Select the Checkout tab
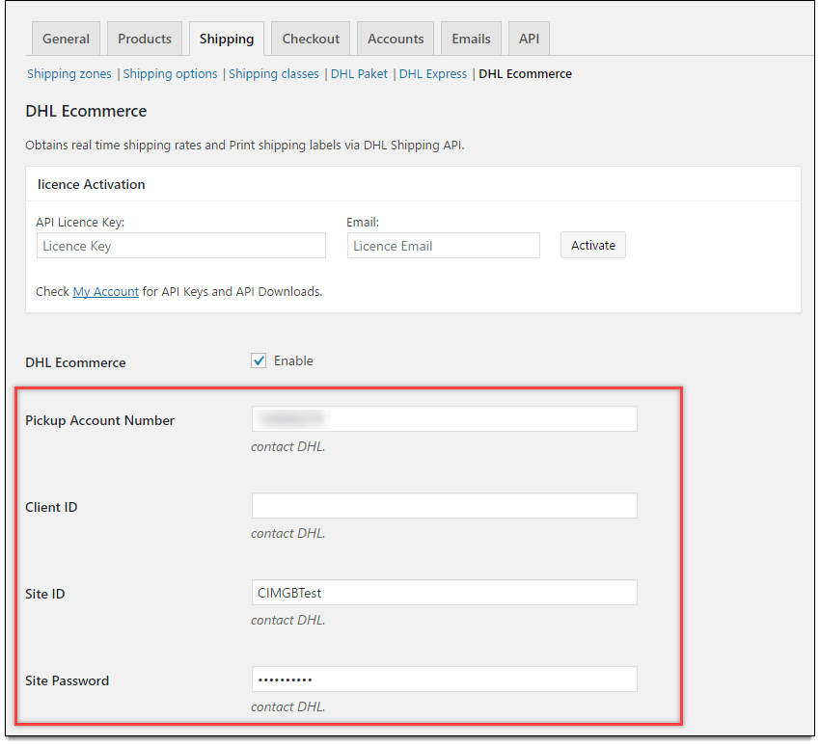Screen dimensions: 820x746 (x=310, y=38)
